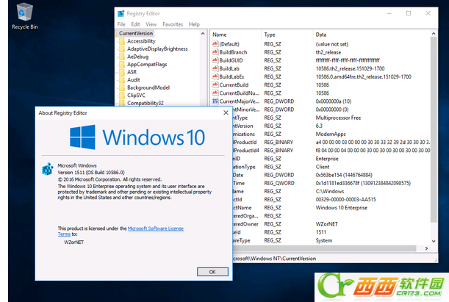Click the AppCompatFlags folder icon
Viewport: 449px width, 302px height.
click(x=122, y=65)
